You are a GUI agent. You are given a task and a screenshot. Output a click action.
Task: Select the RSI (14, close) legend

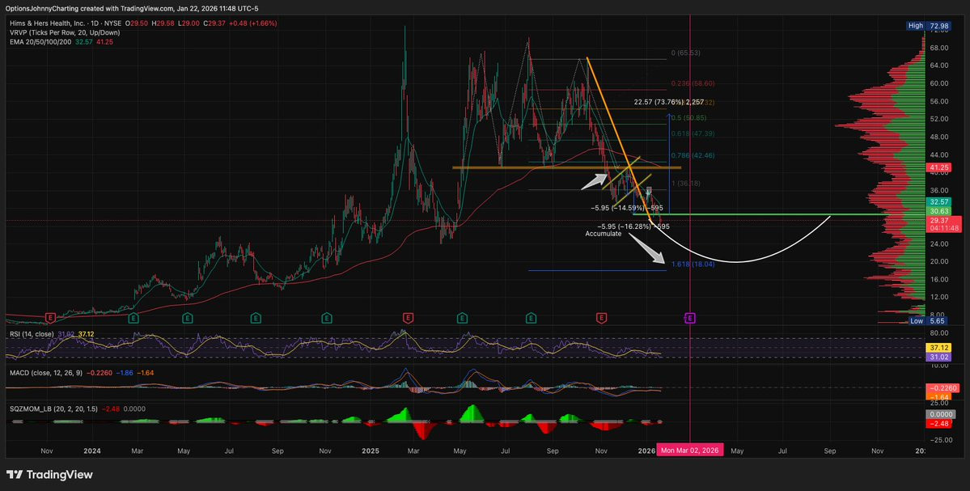[x=32, y=334]
